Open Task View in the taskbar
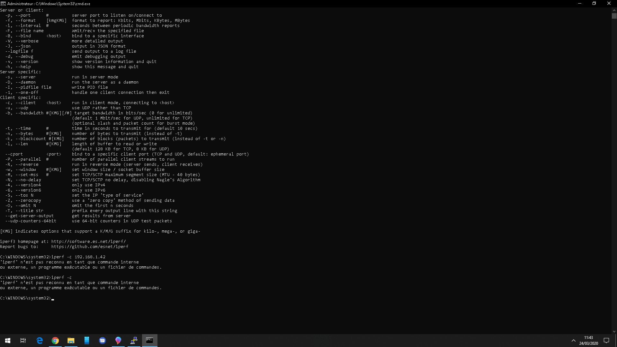Image resolution: width=617 pixels, height=347 pixels. pos(23,341)
